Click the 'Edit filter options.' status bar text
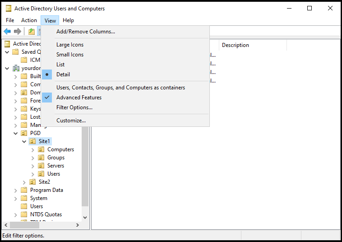Image resolution: width=342 pixels, height=242 pixels. 23,236
